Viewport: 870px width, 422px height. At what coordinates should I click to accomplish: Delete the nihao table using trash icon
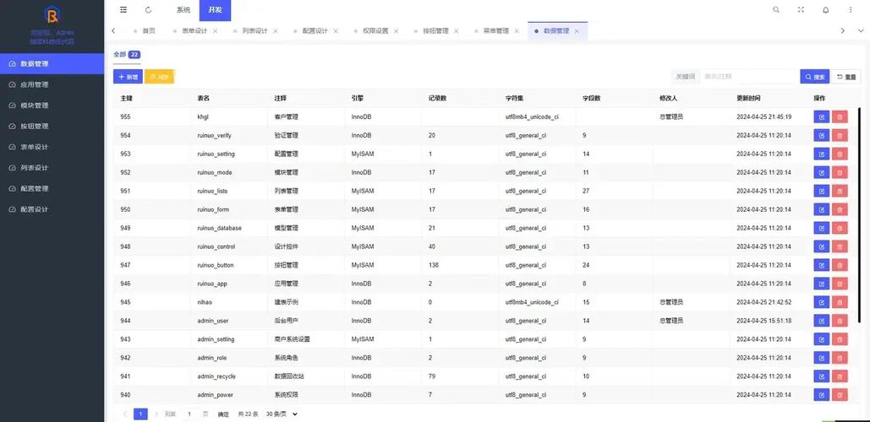(840, 302)
